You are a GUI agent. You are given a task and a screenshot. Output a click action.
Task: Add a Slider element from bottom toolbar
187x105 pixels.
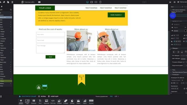coord(65,102)
